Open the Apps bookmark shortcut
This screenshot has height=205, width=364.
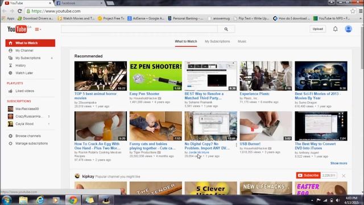[x=8, y=18]
